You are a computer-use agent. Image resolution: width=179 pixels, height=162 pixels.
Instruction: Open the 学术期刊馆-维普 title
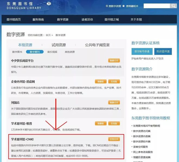(x=21, y=124)
